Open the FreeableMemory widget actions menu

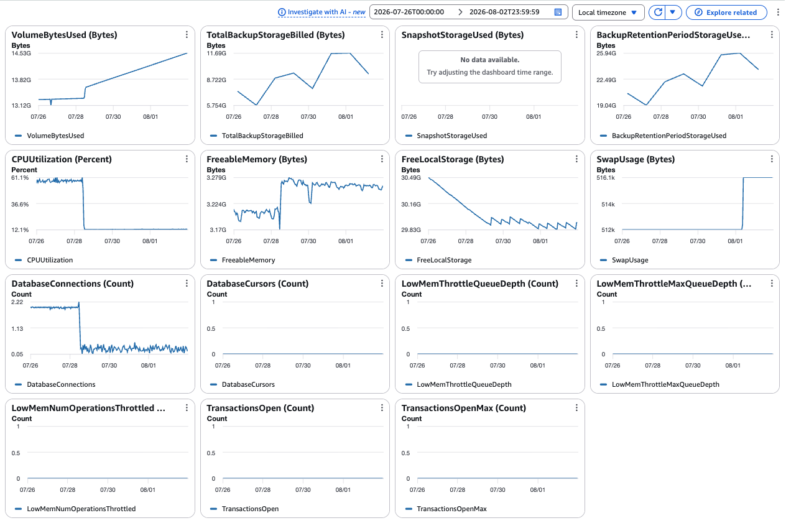[382, 159]
